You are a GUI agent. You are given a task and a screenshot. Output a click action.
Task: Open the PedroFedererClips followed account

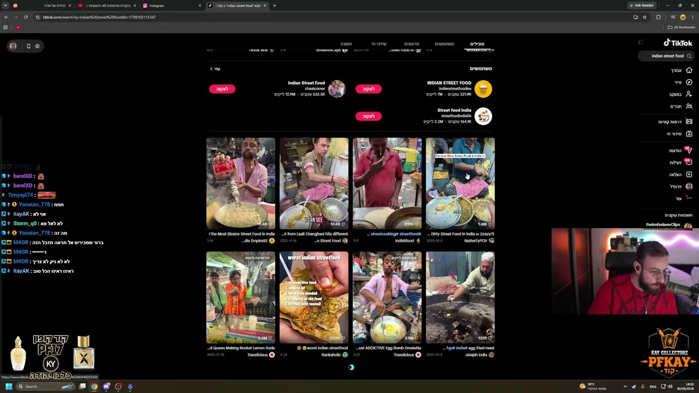pos(668,225)
